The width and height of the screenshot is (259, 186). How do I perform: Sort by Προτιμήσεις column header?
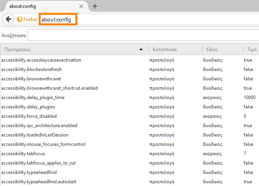click(74, 50)
